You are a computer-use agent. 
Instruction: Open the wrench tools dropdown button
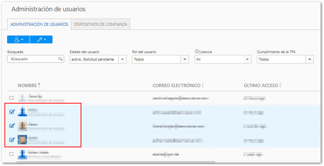click(x=41, y=40)
